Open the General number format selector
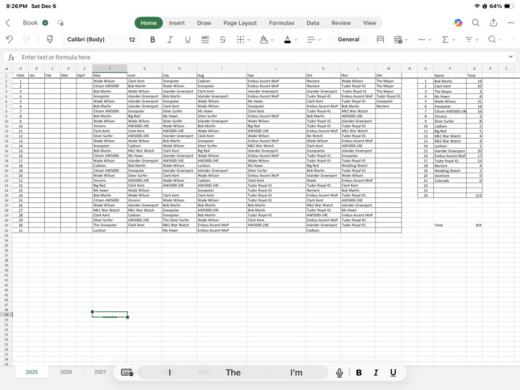520x390 pixels. pyautogui.click(x=349, y=40)
